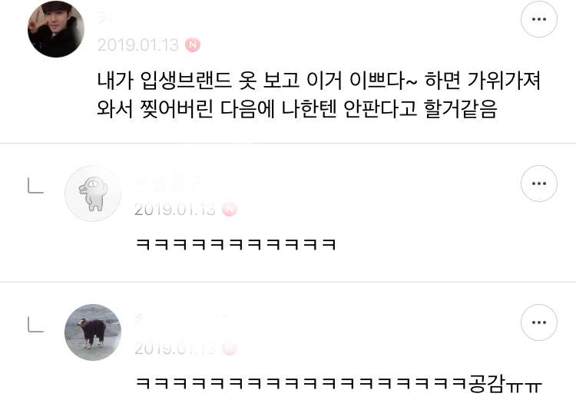The width and height of the screenshot is (576, 410).
Task: Click the N badge on the 입생브랜드 comment
Action: (193, 45)
